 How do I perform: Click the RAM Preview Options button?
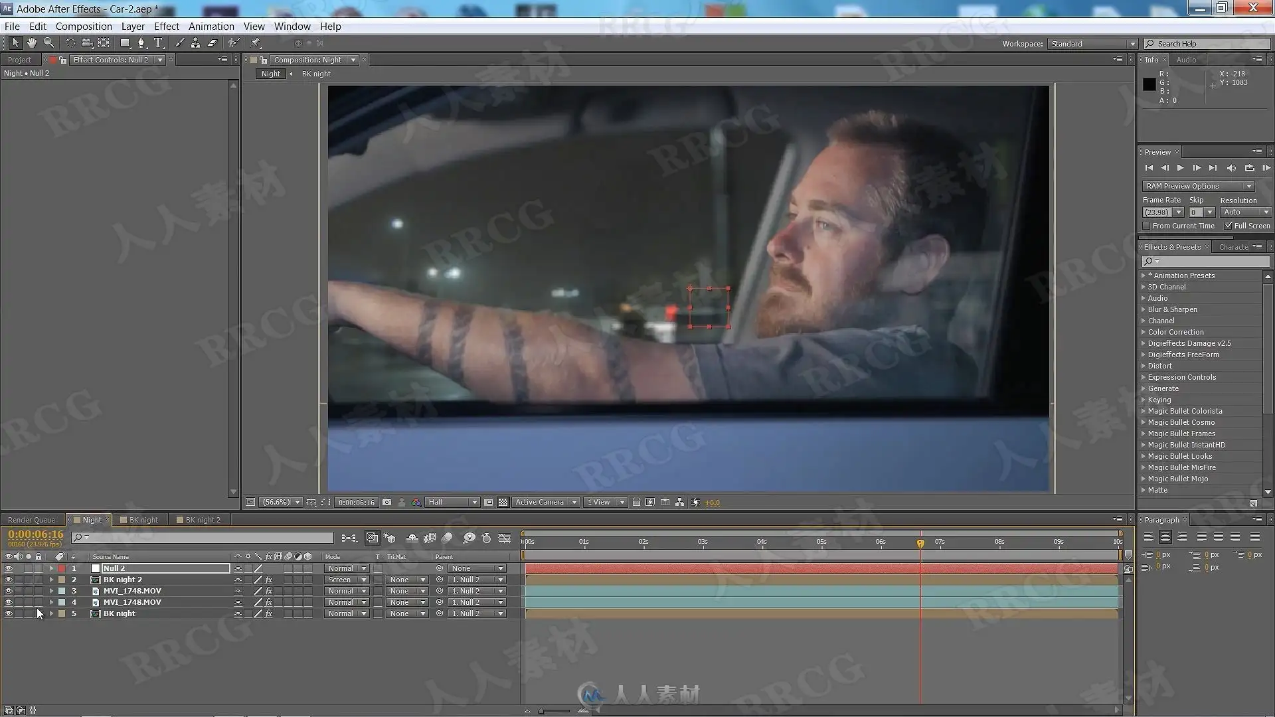click(x=1198, y=186)
